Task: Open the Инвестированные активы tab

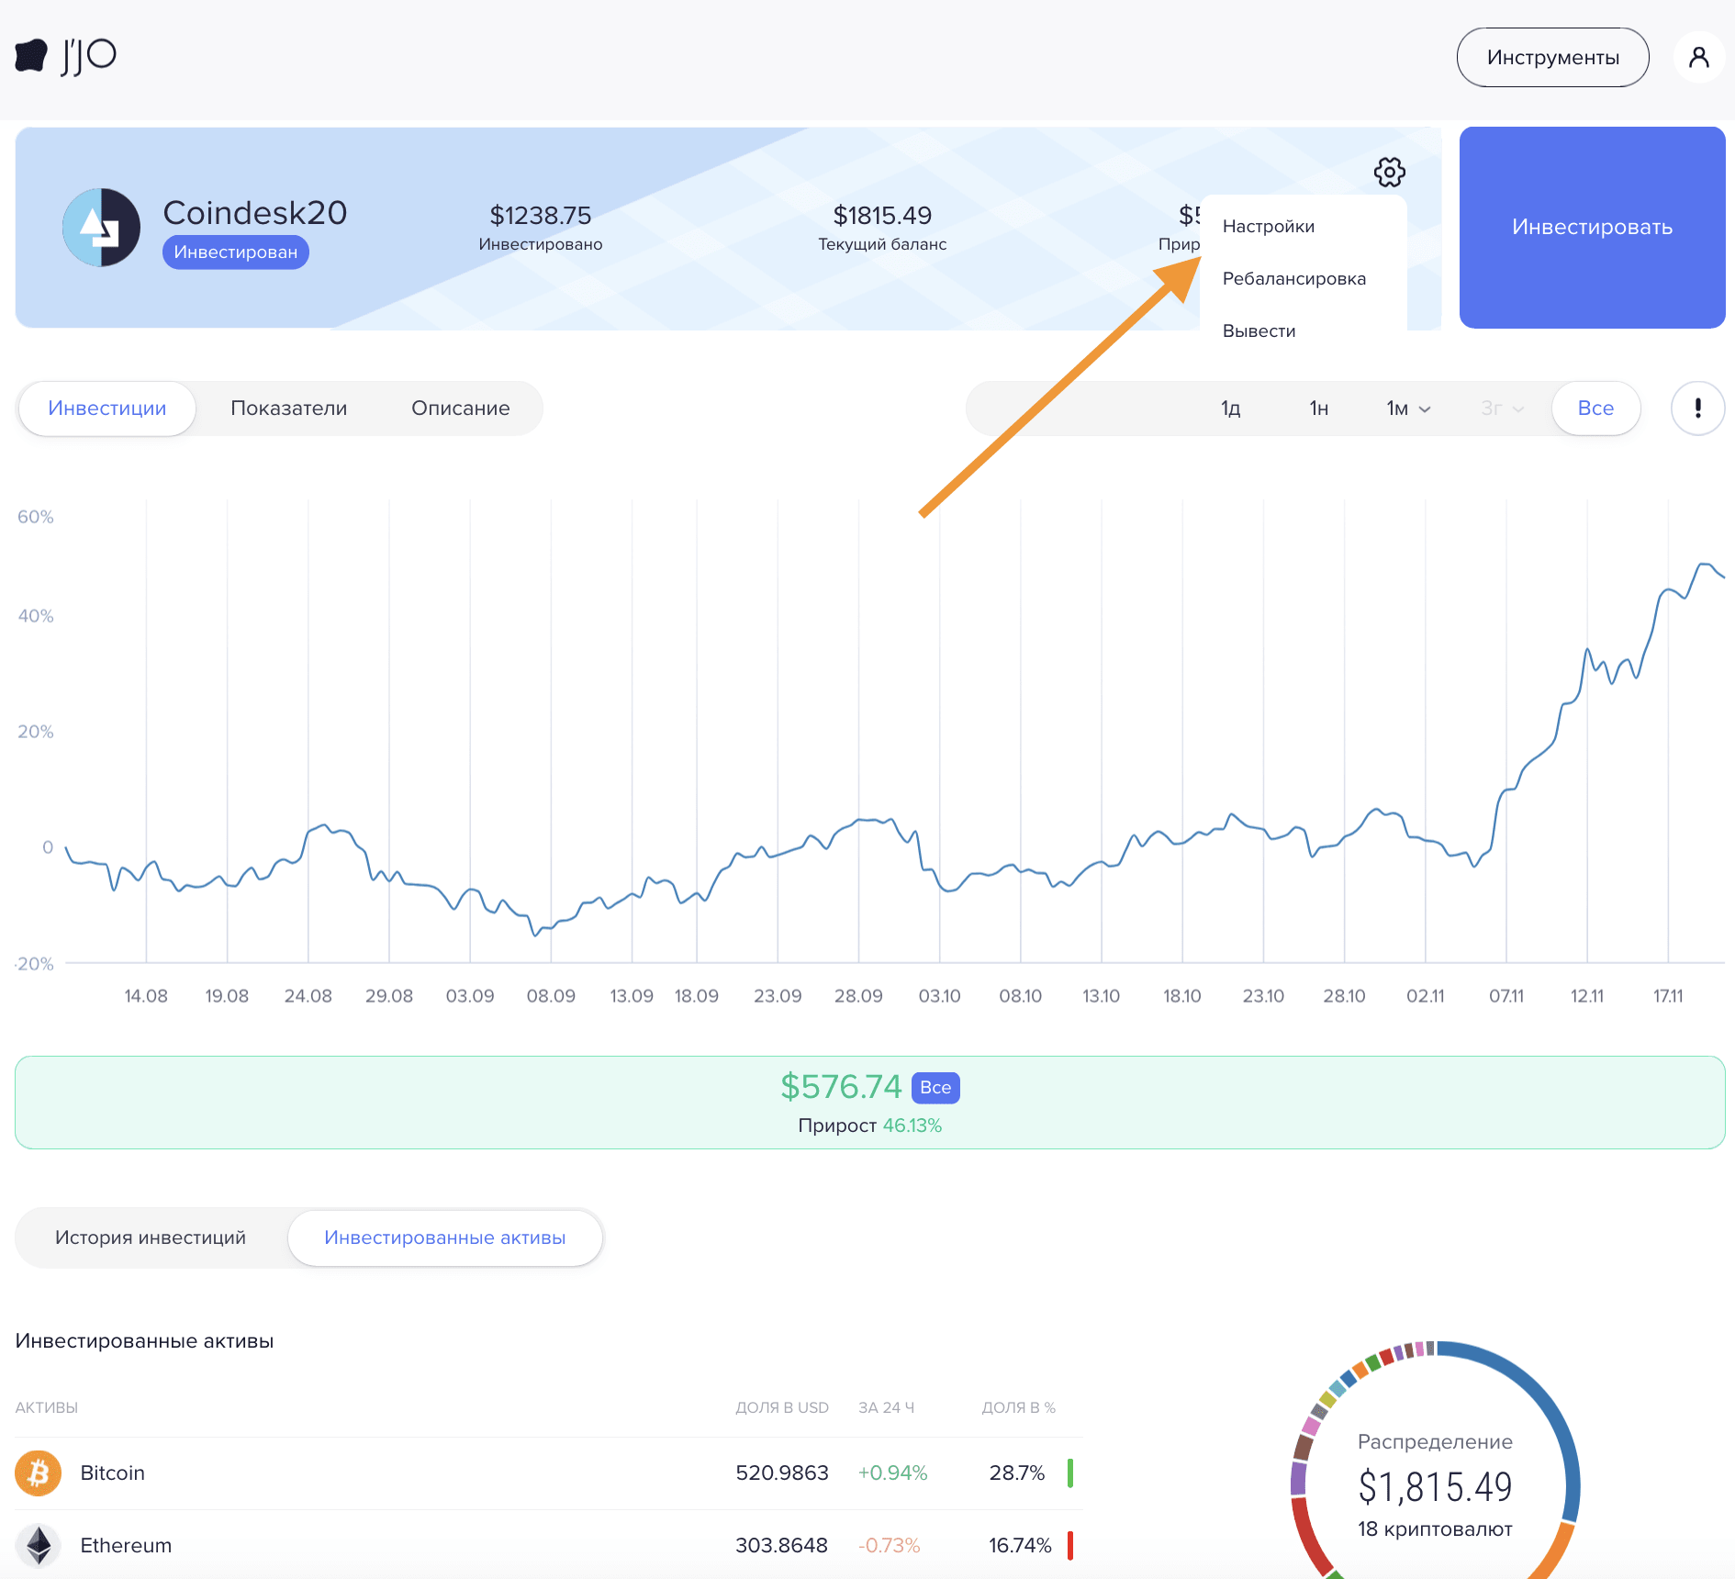Action: click(444, 1237)
